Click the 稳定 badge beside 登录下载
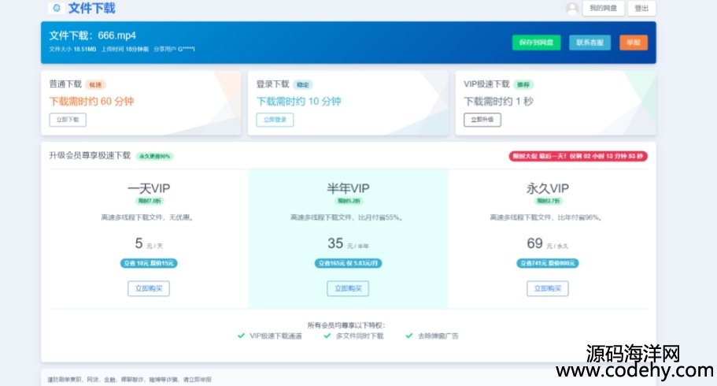 [x=303, y=85]
